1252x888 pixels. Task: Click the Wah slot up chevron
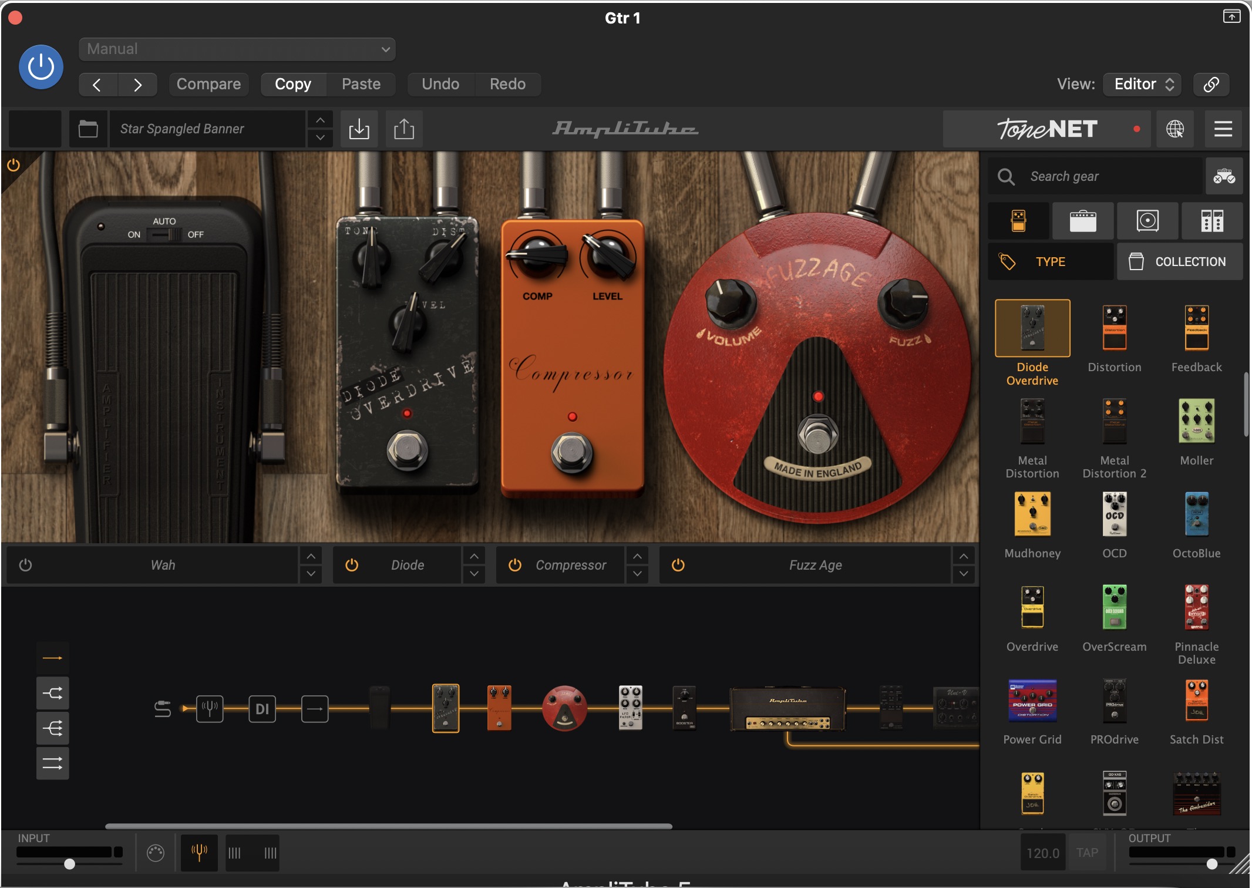(311, 556)
